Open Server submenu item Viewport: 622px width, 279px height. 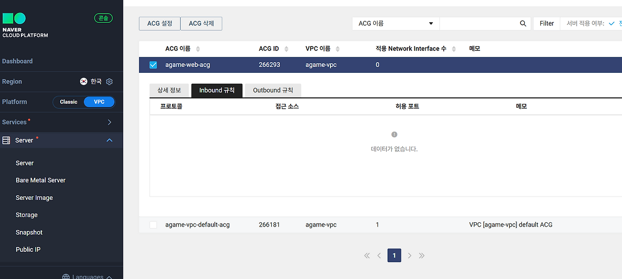[25, 163]
